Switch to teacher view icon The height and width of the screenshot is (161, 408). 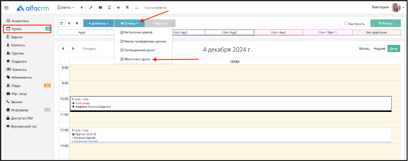(77, 23)
